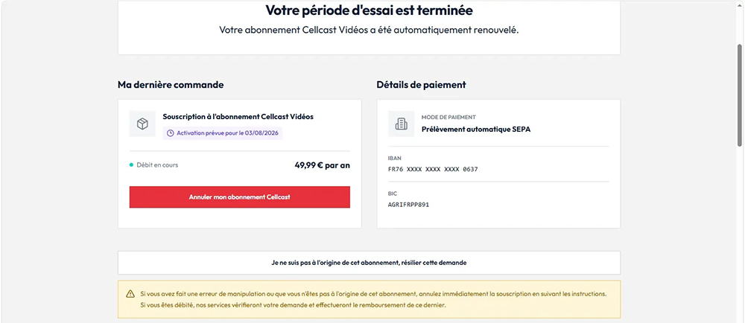
Task: Click 'Votre période d'essai est terminée' heading
Action: click(x=370, y=10)
